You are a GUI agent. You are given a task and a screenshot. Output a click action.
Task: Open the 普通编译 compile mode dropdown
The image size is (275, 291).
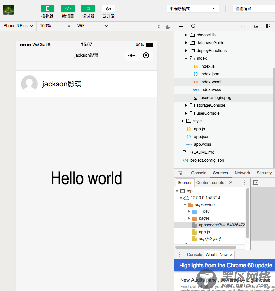coord(254,8)
